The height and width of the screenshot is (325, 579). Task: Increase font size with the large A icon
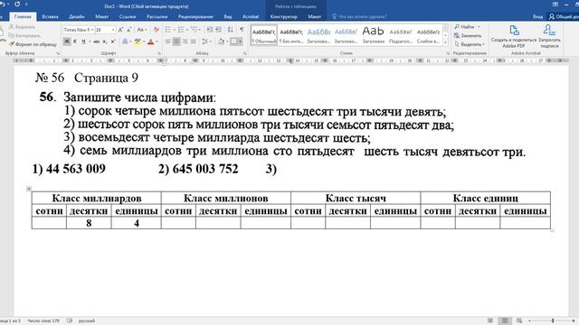coord(120,30)
